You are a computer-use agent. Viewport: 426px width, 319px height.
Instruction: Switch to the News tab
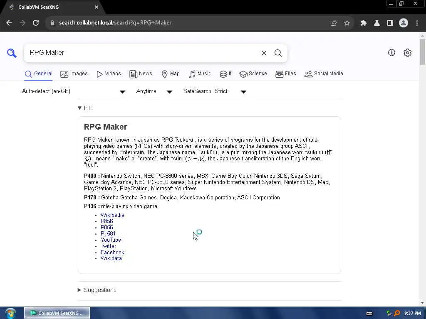click(141, 74)
